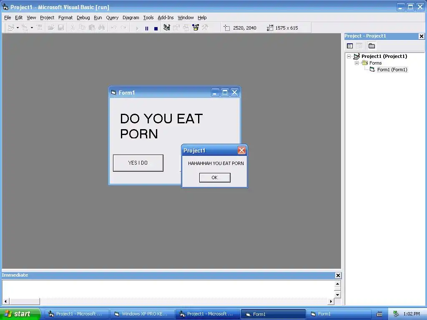Click the Find binoculars icon
The width and height of the screenshot is (427, 320).
coord(102,28)
